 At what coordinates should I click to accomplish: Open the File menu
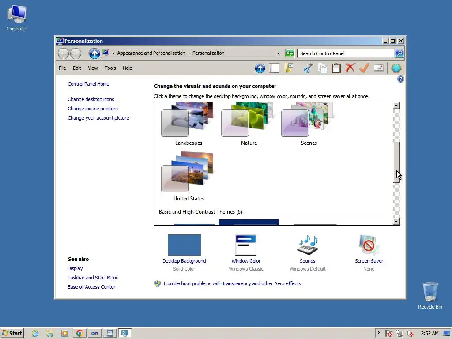coord(62,68)
